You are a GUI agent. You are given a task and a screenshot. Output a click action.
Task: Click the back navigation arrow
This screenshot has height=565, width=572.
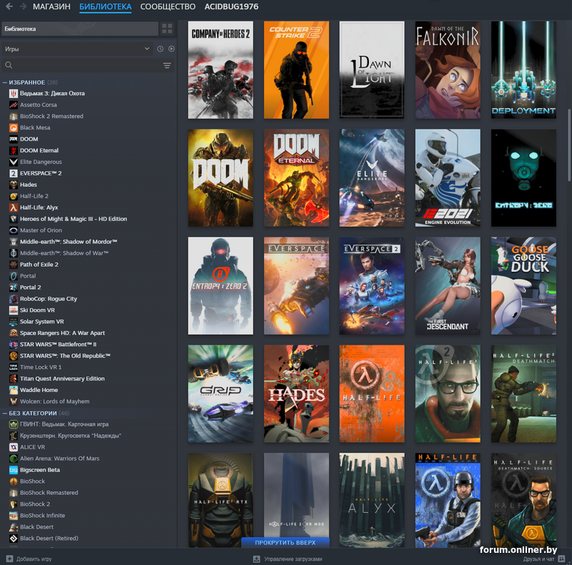pyautogui.click(x=9, y=6)
